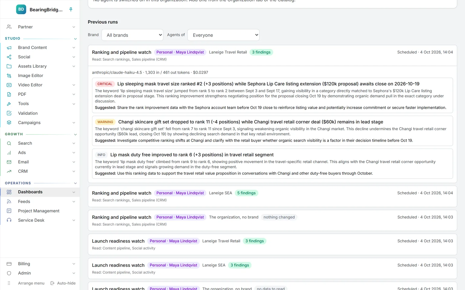Click the BD organization avatar

21,9
